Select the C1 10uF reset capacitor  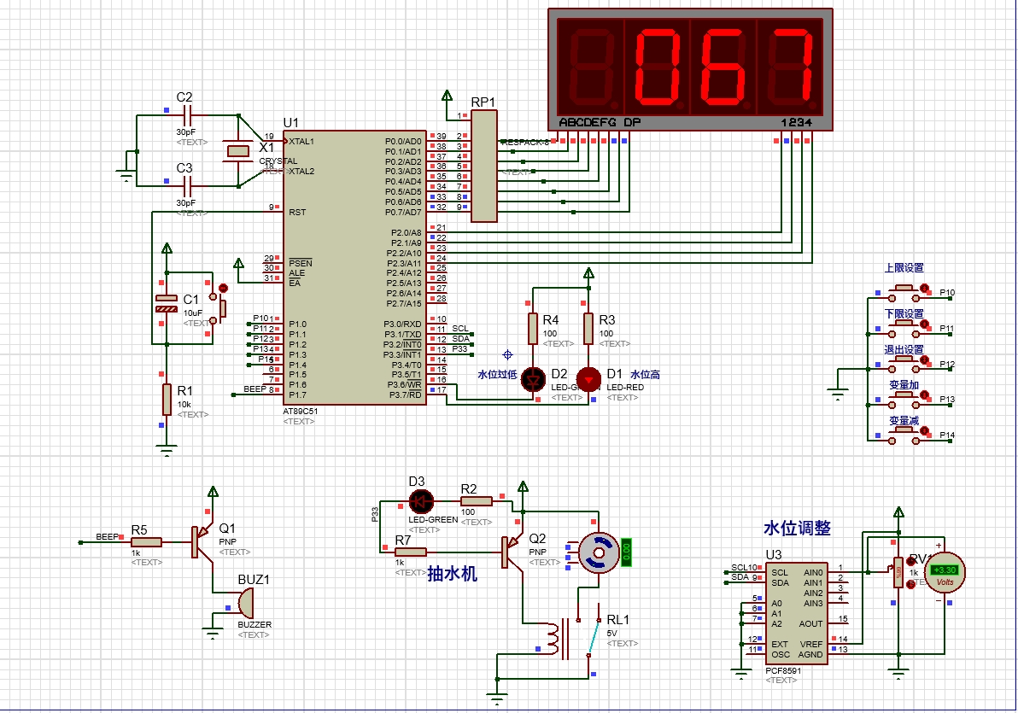[x=167, y=303]
